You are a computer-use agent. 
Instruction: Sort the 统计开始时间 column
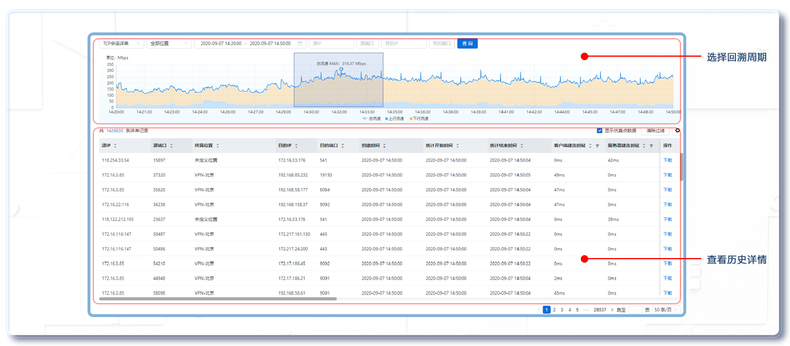pyautogui.click(x=457, y=146)
